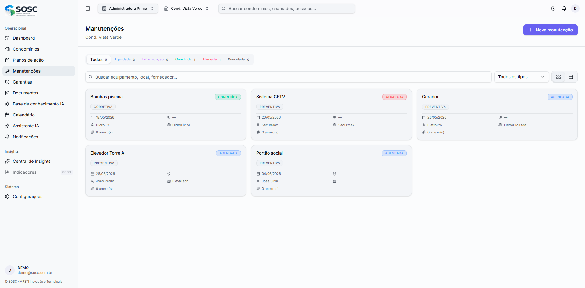This screenshot has width=585, height=288.
Task: Click the date 04/06/2026
Action: click(271, 174)
